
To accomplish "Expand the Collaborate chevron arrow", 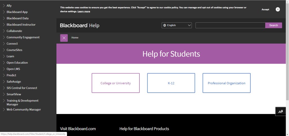I will [4, 31].
